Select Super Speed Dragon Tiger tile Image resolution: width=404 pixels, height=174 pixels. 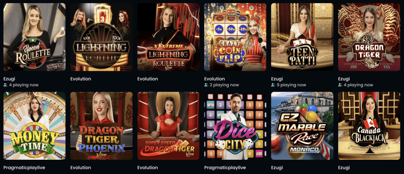coord(168,126)
